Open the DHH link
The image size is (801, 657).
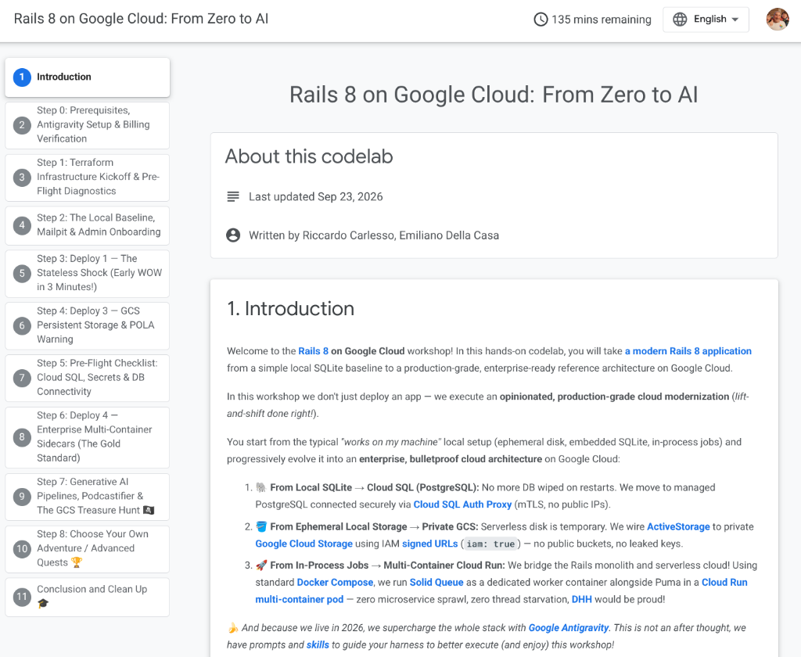tap(581, 599)
